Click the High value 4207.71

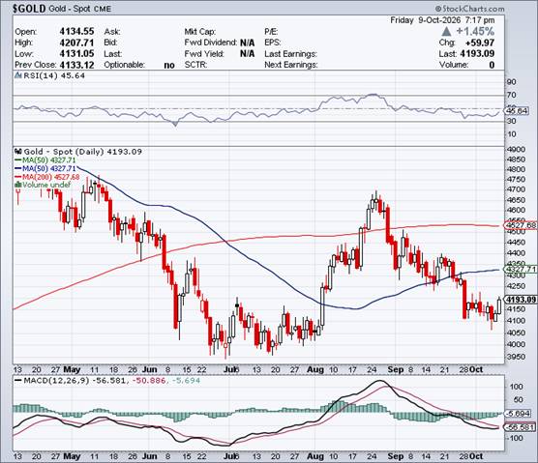(x=76, y=43)
